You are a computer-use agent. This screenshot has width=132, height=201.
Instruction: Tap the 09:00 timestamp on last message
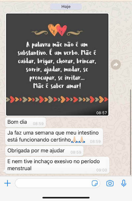coord(102,170)
